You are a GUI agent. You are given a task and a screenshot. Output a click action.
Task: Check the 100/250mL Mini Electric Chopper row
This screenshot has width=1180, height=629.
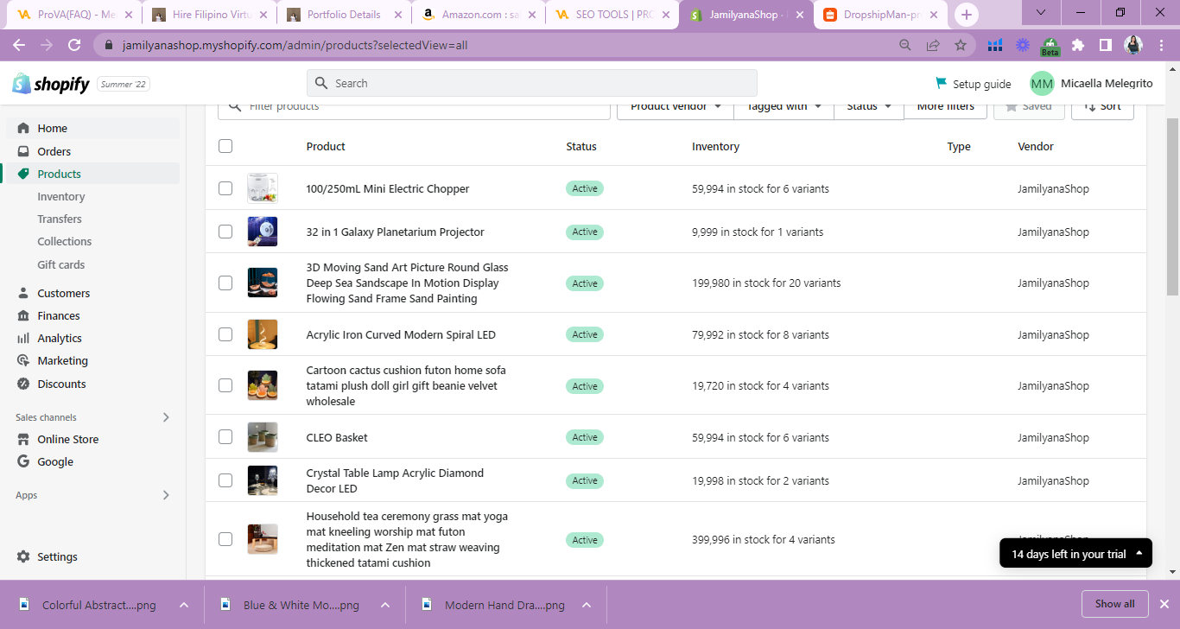(x=225, y=188)
